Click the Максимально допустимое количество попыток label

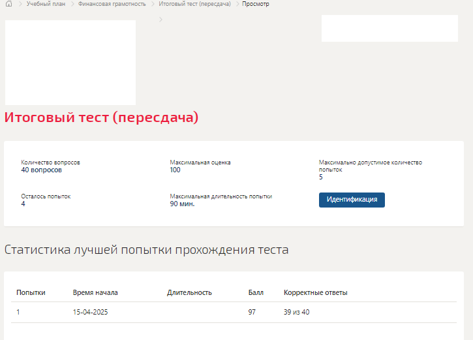coord(371,166)
